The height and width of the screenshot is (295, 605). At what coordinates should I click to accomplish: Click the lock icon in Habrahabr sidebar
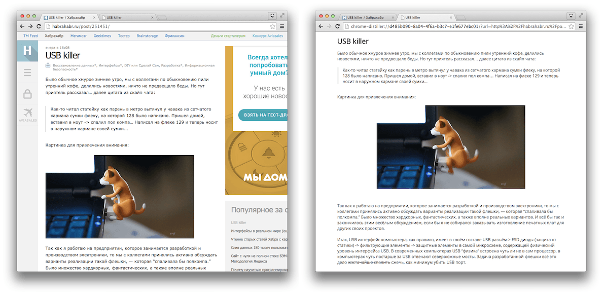pos(27,94)
